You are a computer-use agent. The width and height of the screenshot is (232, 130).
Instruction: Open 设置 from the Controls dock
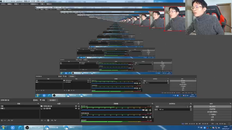tap(212, 117)
